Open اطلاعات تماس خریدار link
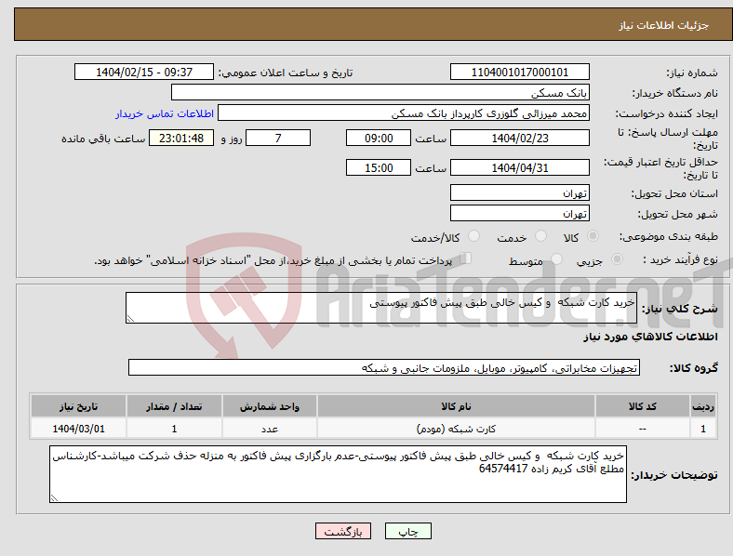The image size is (733, 556). (x=165, y=113)
